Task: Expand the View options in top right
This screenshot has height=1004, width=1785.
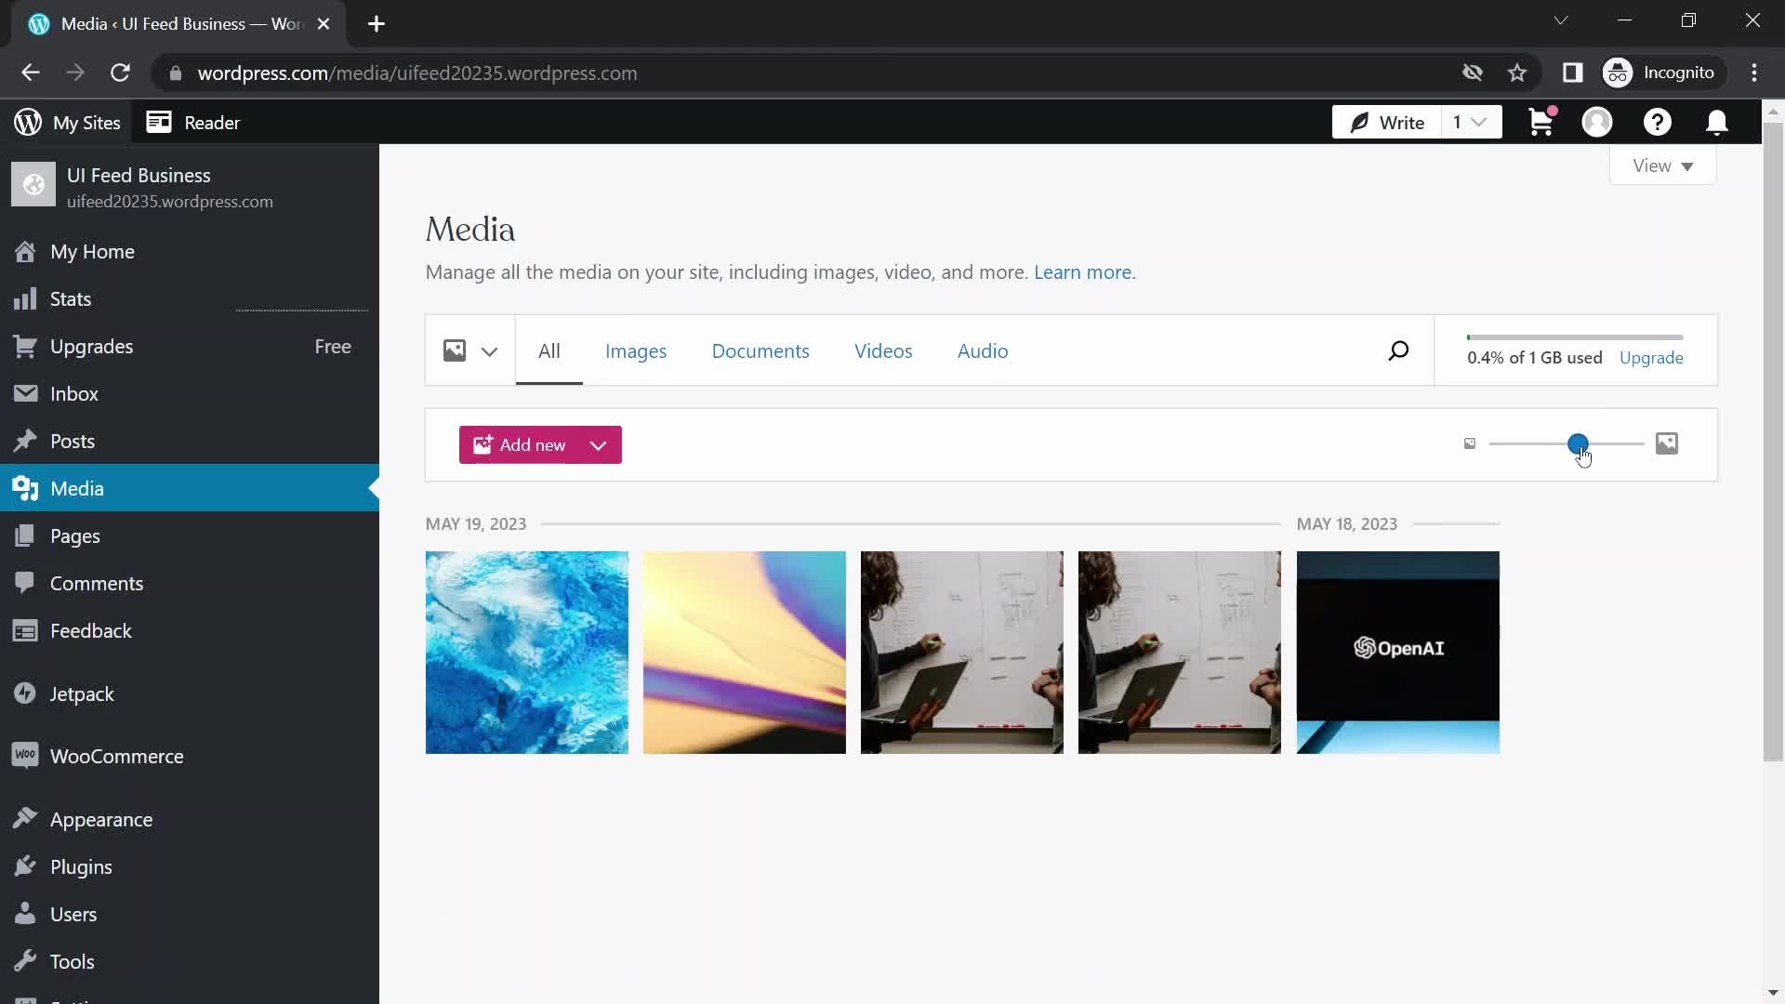Action: coord(1662,165)
